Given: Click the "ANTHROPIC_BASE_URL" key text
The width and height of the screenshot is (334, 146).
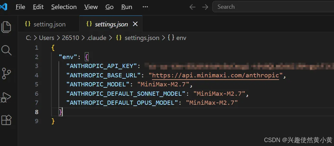Looking at the screenshot, I should [x=103, y=75].
